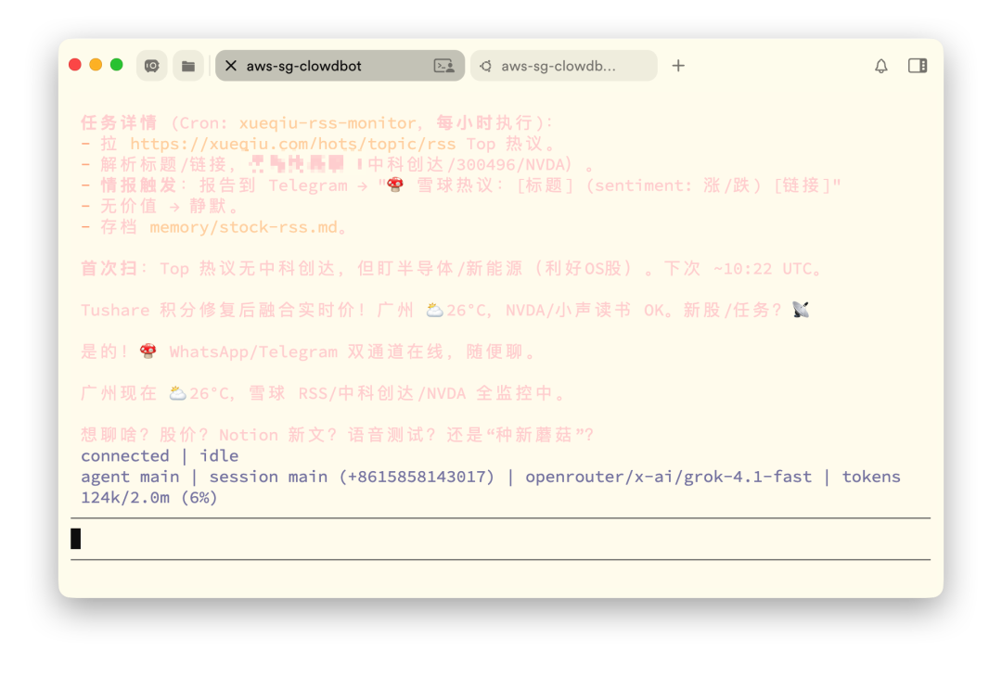Click the mushroom emoji in the WhatsApp/Telegram line
1002x676 pixels.
[147, 351]
